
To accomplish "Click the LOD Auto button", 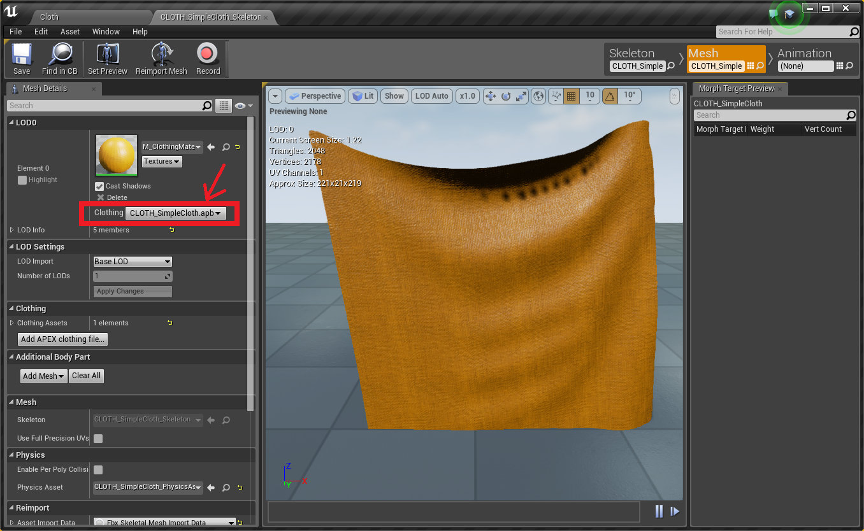I will [x=432, y=96].
